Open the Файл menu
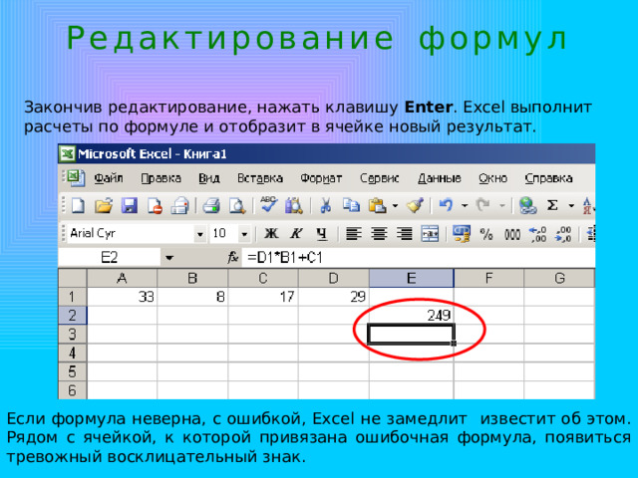The height and width of the screenshot is (478, 638). [x=109, y=178]
